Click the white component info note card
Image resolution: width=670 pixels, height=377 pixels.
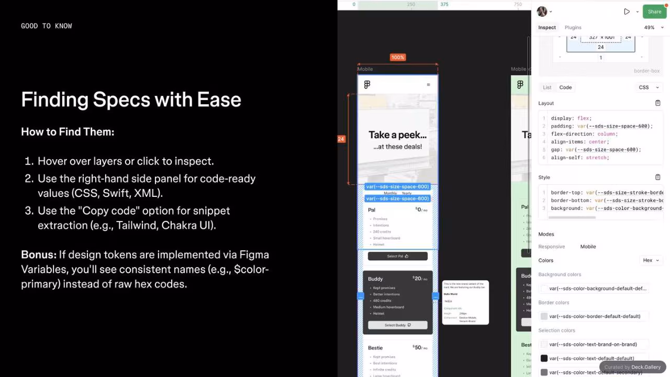tap(465, 302)
